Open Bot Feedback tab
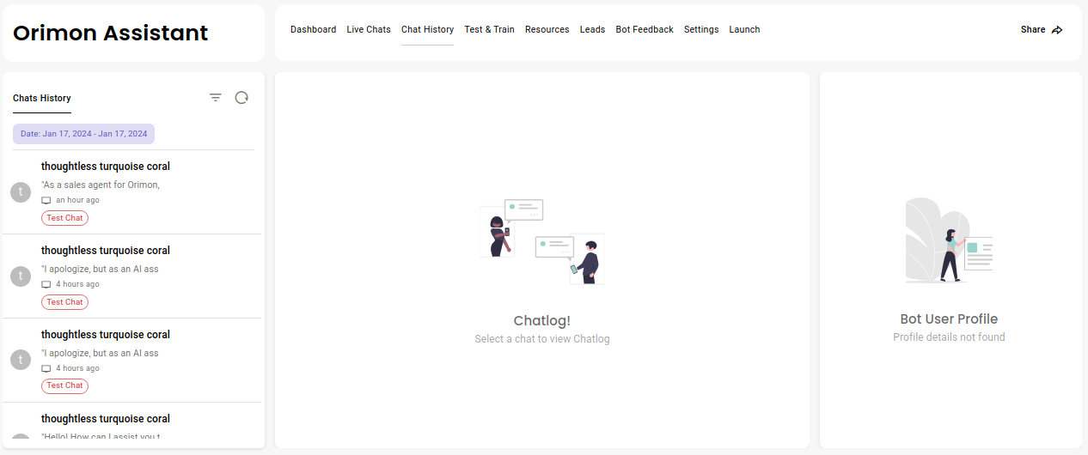The height and width of the screenshot is (455, 1088). [645, 30]
